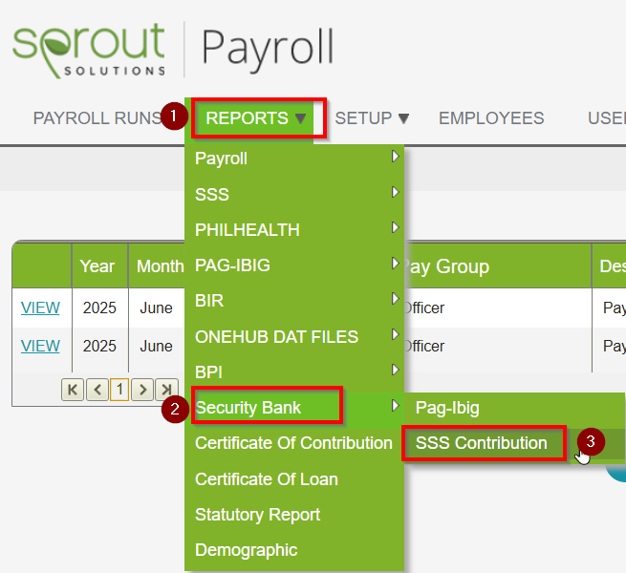Click VIEW link in second row

point(40,346)
